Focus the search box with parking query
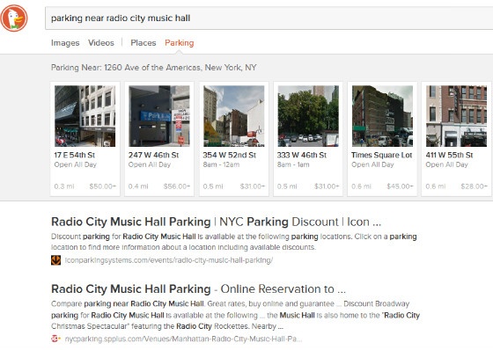This screenshot has width=493, height=350. coord(269,18)
